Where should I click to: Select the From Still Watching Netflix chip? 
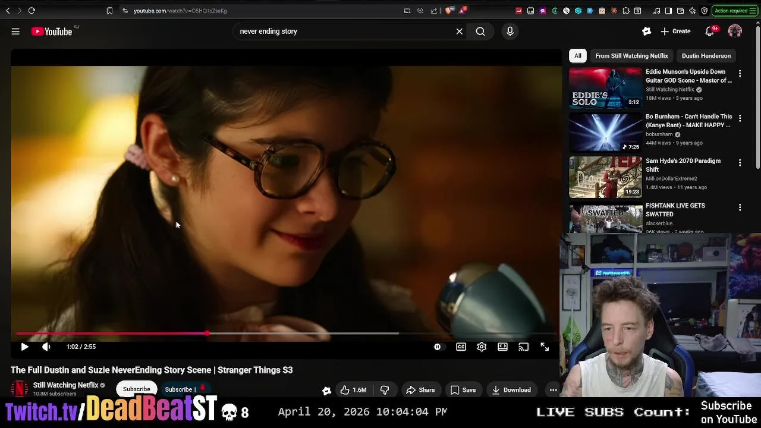pos(631,56)
